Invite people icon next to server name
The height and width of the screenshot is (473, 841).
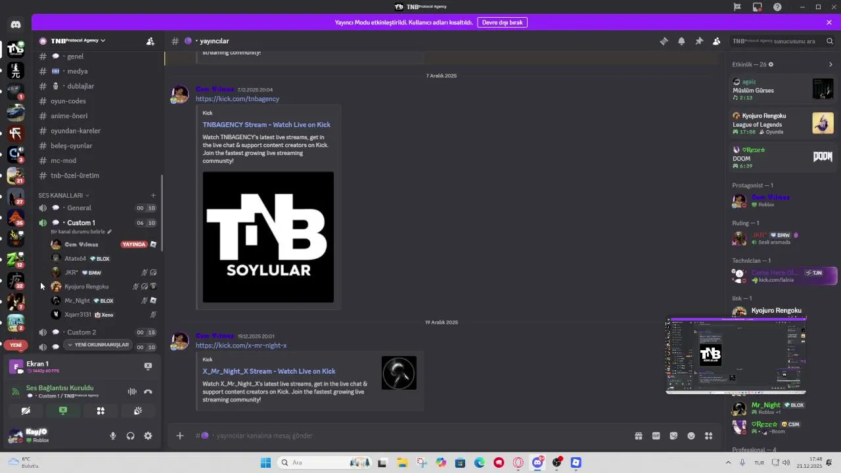point(150,41)
